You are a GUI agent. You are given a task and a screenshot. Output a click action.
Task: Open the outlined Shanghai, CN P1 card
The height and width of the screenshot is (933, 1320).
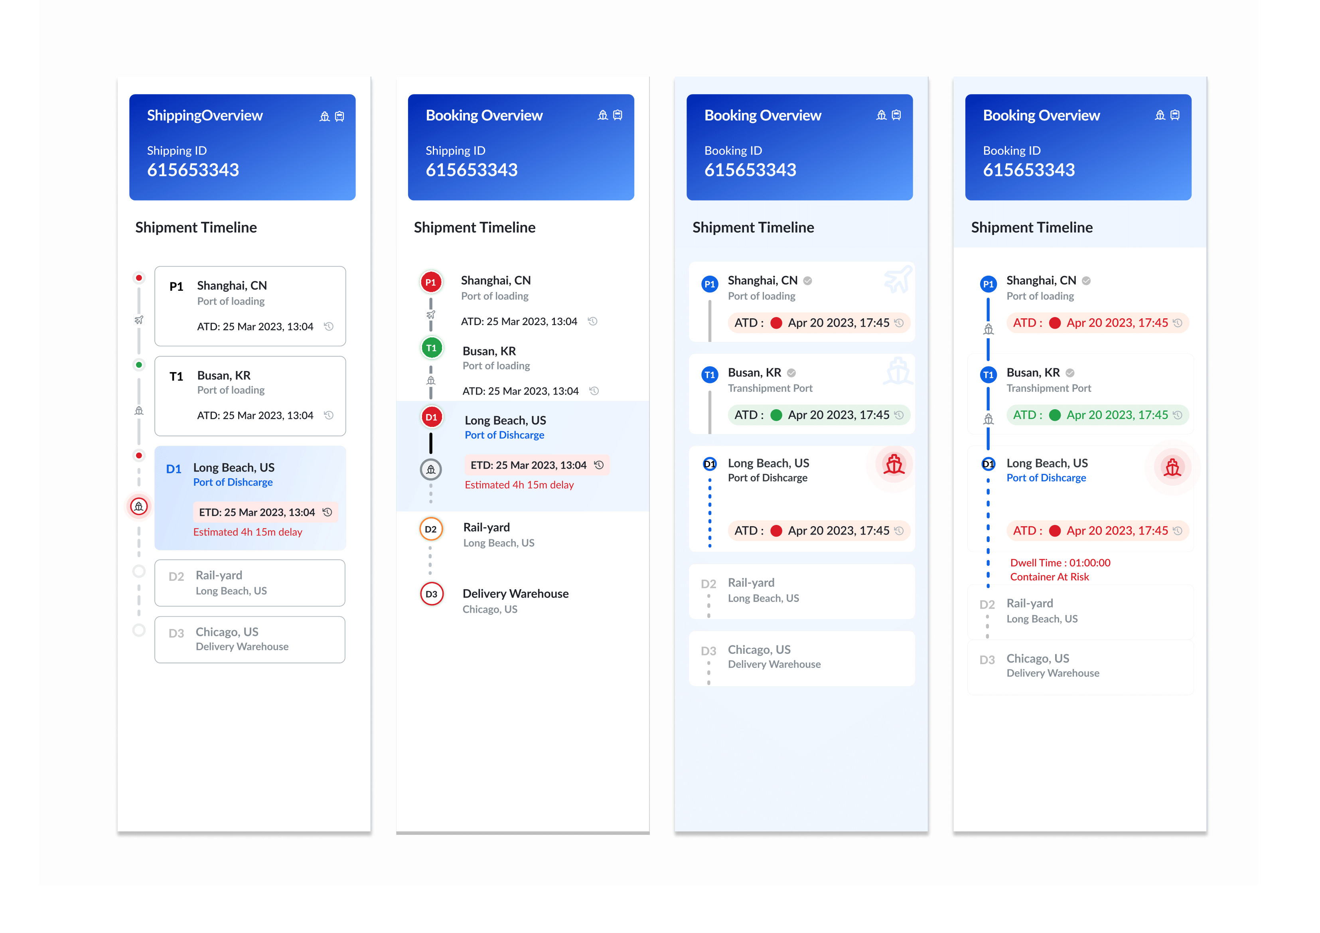[x=250, y=306]
